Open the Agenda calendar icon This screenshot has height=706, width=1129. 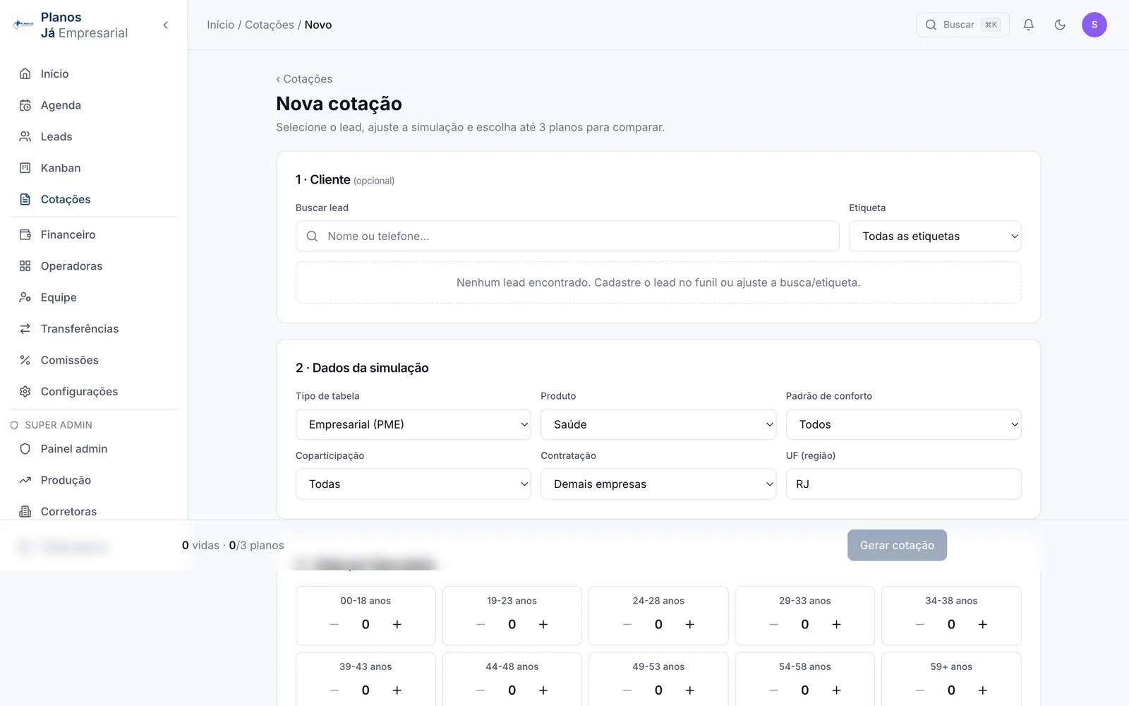tap(25, 105)
